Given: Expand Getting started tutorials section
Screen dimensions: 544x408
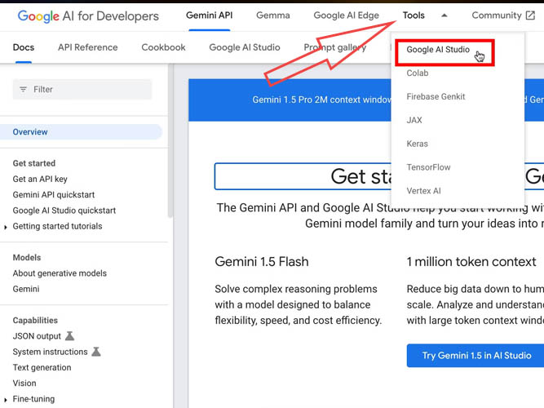Looking at the screenshot, I should click(7, 227).
